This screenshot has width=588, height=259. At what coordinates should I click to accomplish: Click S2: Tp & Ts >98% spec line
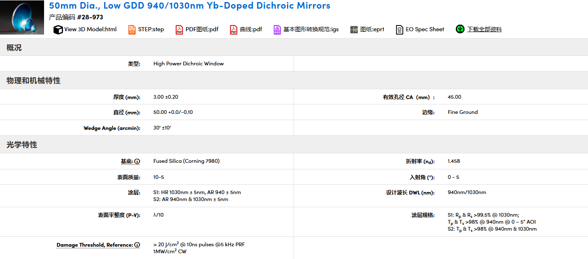coord(492,229)
